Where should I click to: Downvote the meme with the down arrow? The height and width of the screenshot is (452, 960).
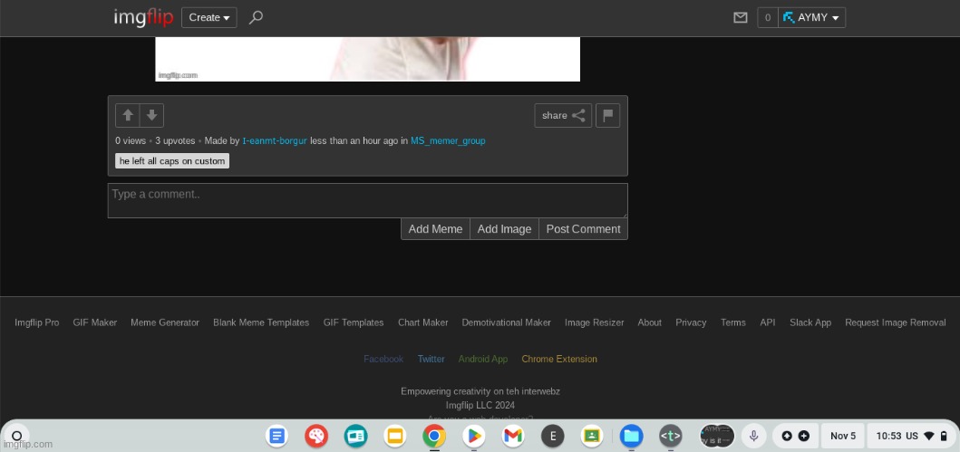click(x=151, y=115)
